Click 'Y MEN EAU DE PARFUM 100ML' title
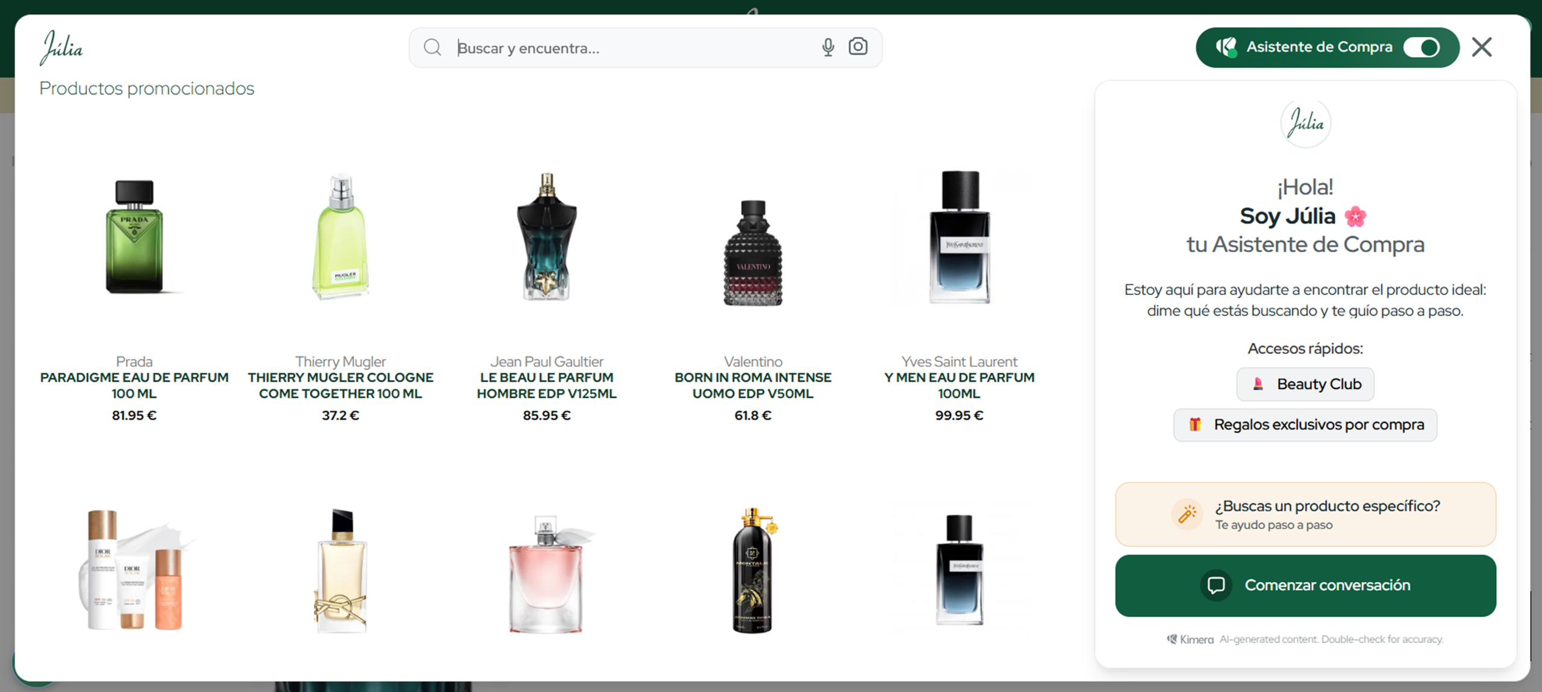 960,385
